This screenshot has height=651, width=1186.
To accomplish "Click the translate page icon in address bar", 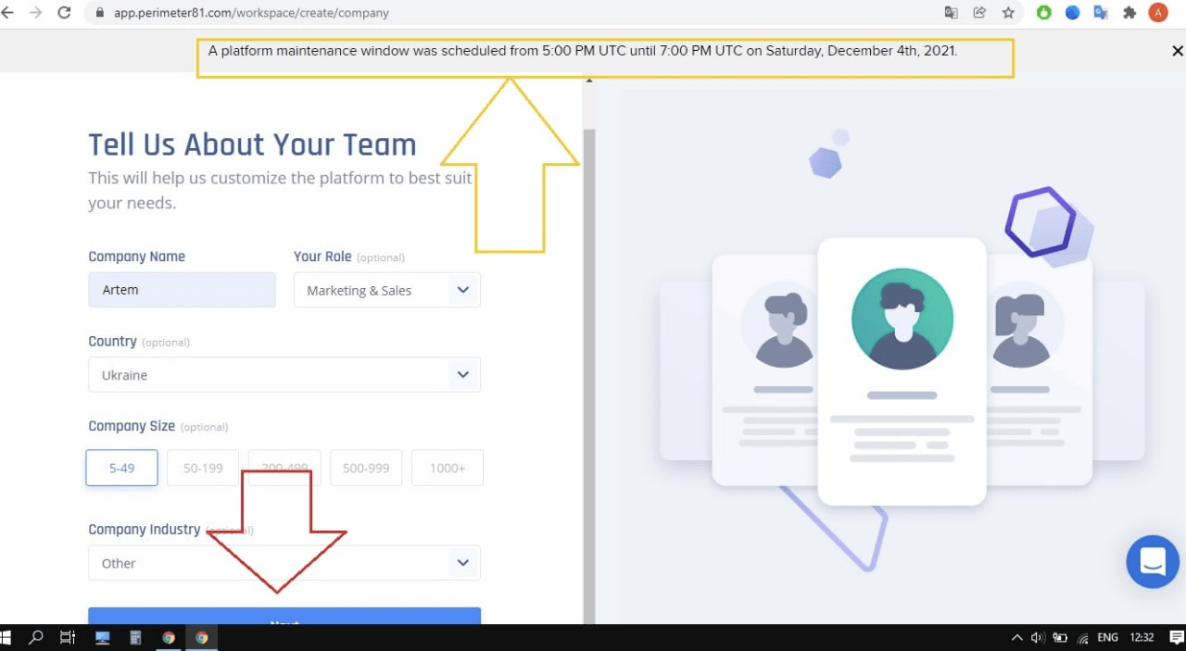I will pyautogui.click(x=951, y=13).
